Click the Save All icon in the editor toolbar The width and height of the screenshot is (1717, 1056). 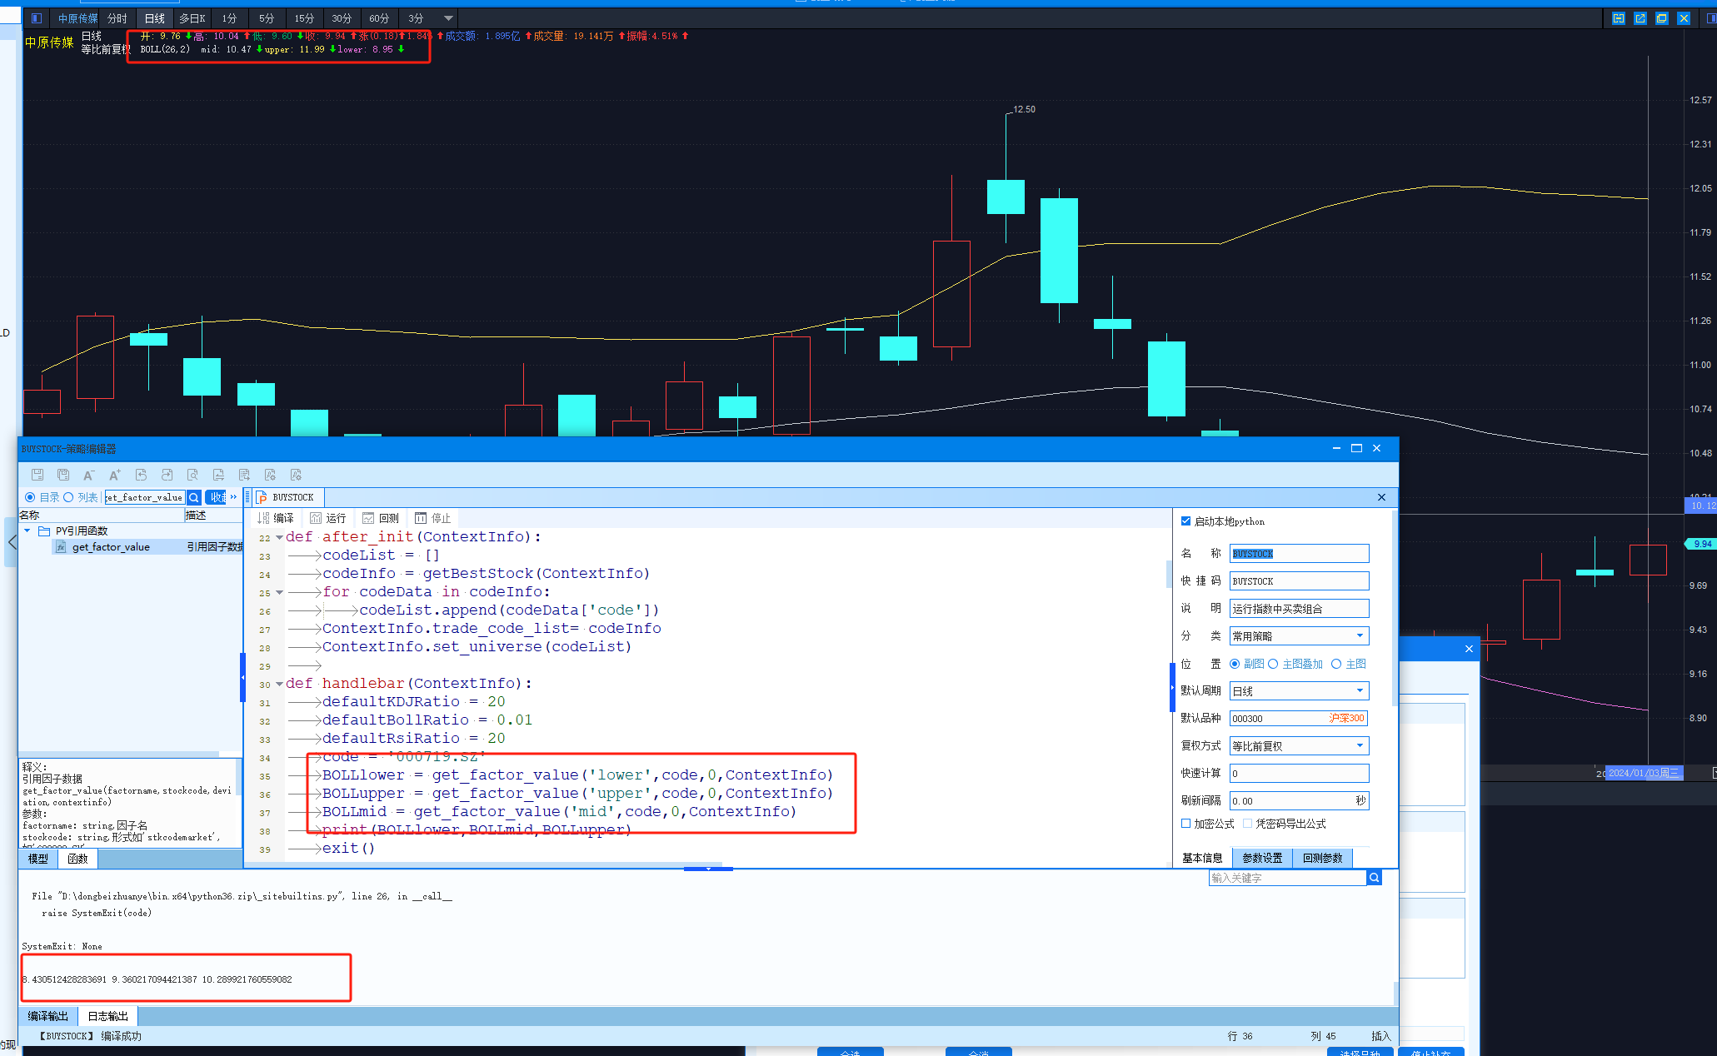[63, 475]
